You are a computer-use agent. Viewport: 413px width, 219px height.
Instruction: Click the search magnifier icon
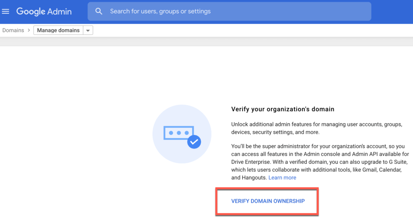coord(99,11)
